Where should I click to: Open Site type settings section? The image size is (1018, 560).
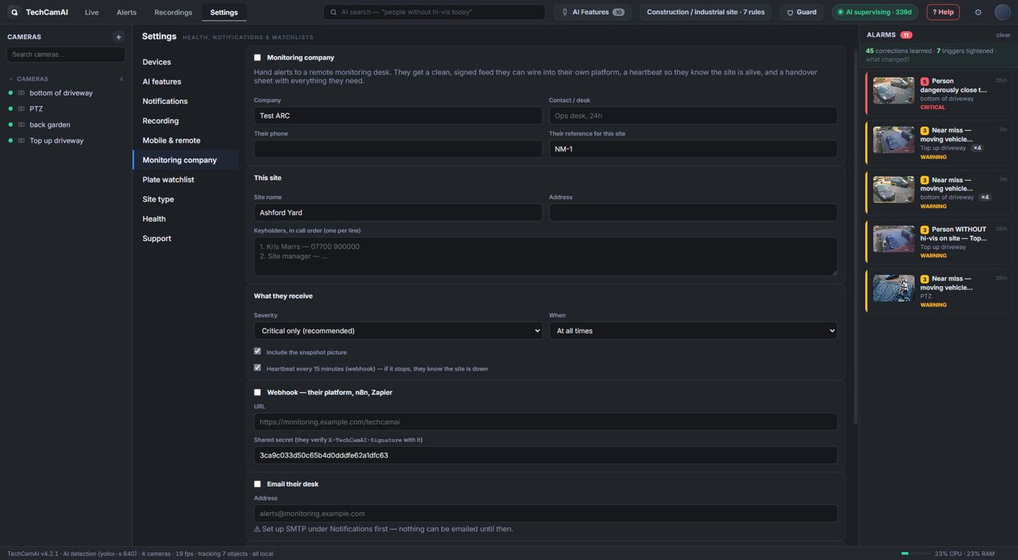click(x=185, y=199)
